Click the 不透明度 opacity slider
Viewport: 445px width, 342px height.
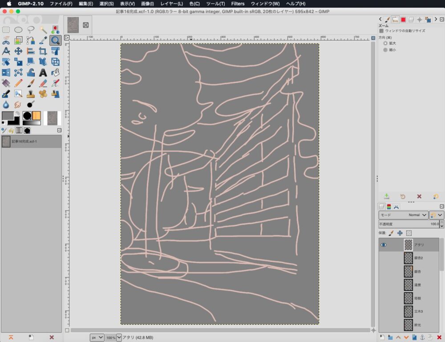click(409, 224)
